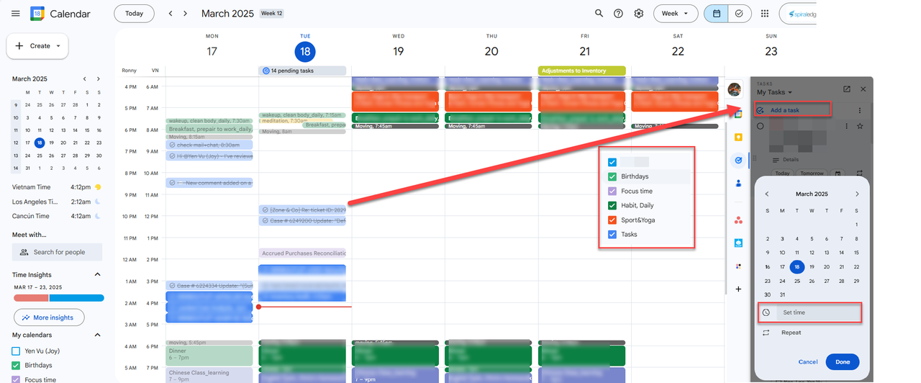Image resolution: width=921 pixels, height=383 pixels.
Task: Select Friday 21 day header
Action: pyautogui.click(x=585, y=51)
